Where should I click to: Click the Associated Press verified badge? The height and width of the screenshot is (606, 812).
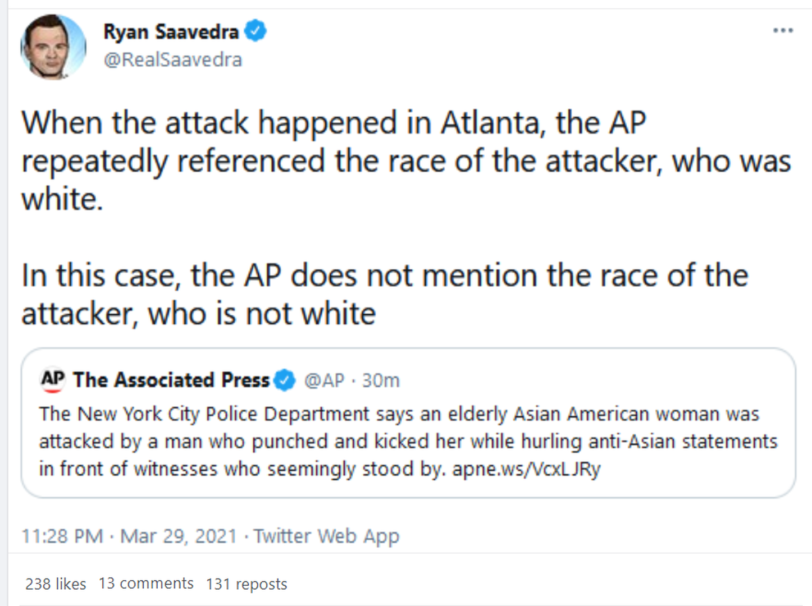pos(285,380)
